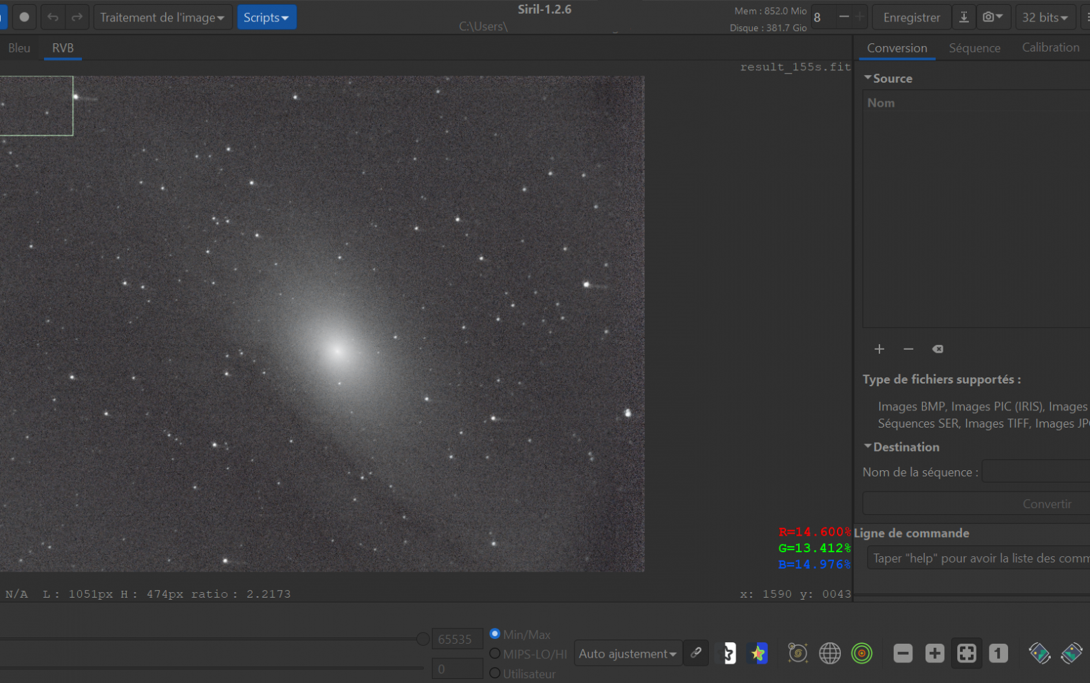
Task: Click the Enregistrer button
Action: [x=911, y=17]
